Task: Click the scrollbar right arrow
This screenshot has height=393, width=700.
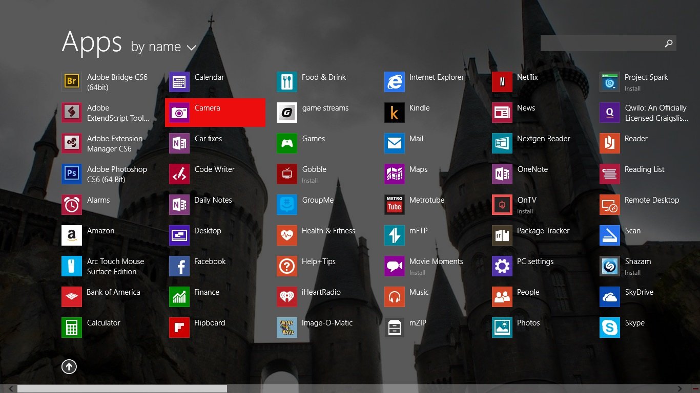Action: click(x=680, y=389)
